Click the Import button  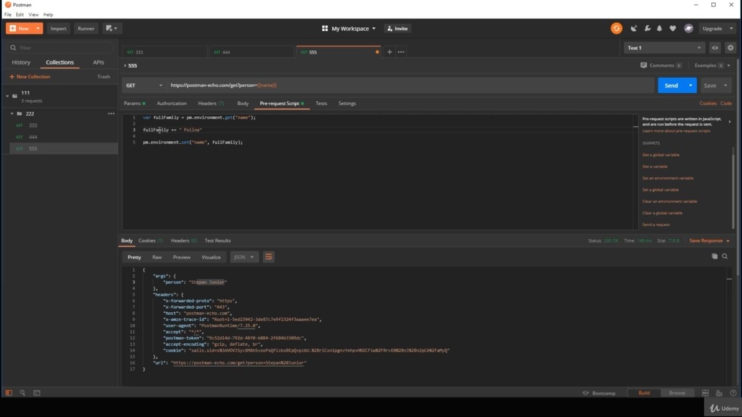click(x=59, y=28)
